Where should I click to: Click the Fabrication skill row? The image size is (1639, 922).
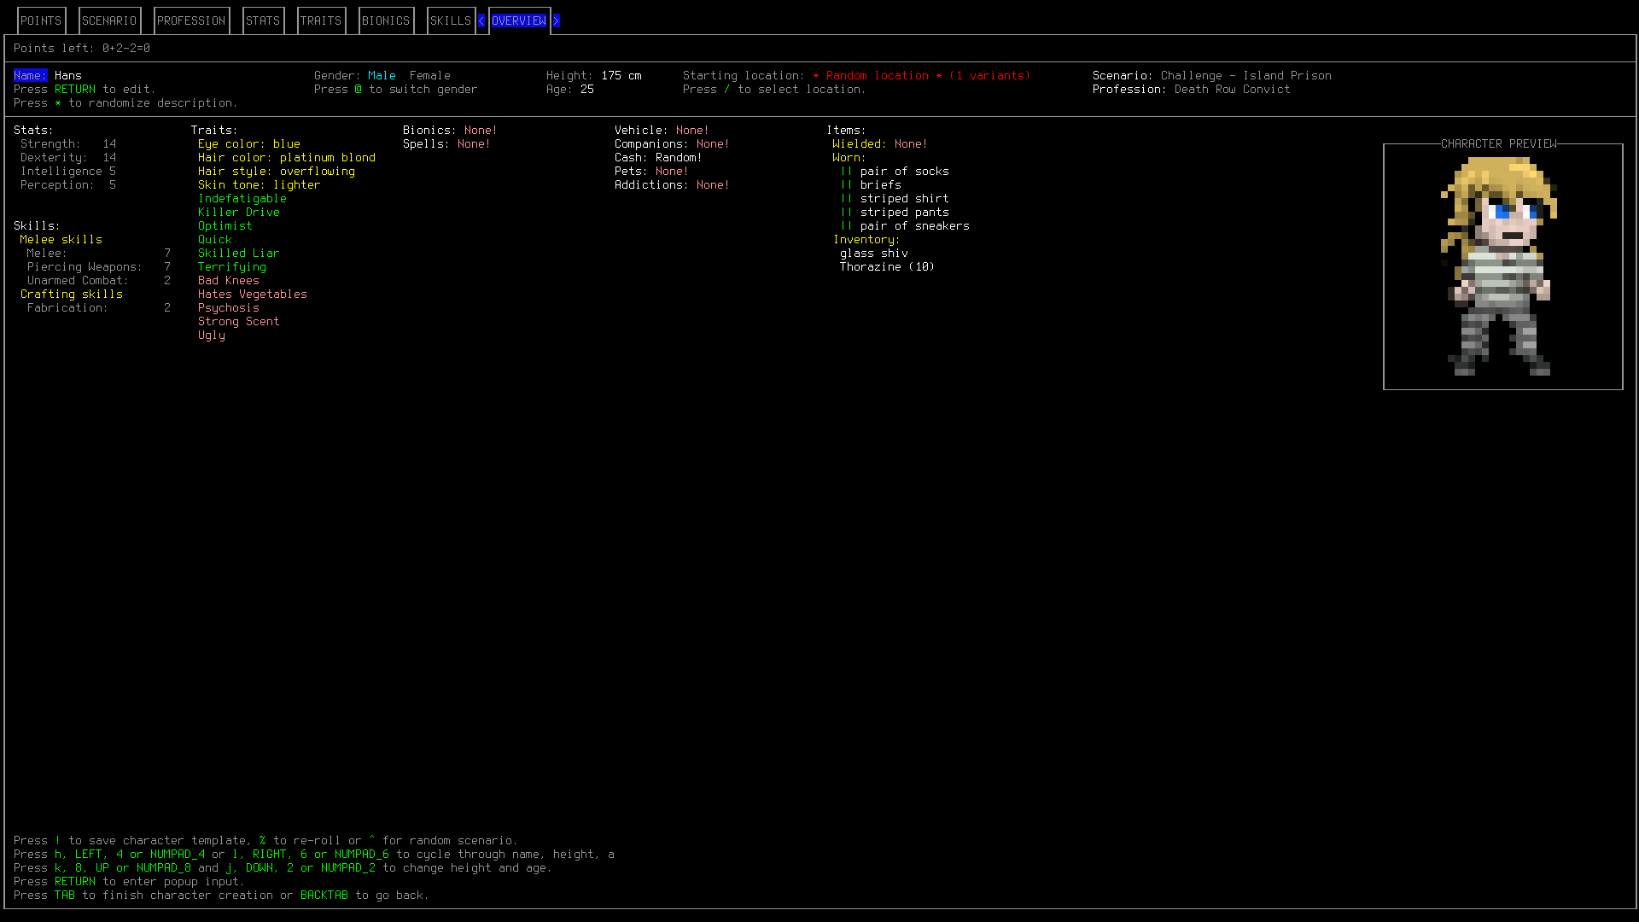coord(99,307)
